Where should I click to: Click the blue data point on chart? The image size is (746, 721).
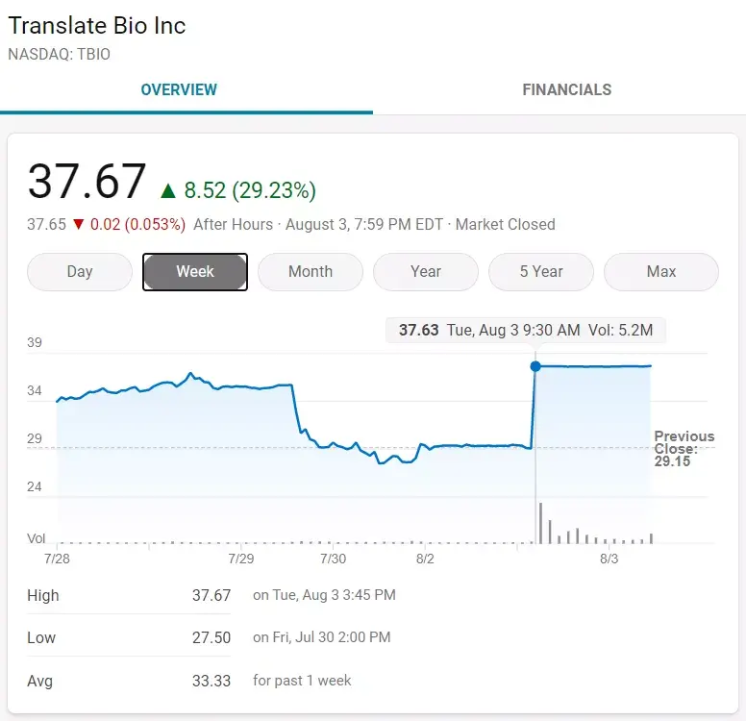535,366
